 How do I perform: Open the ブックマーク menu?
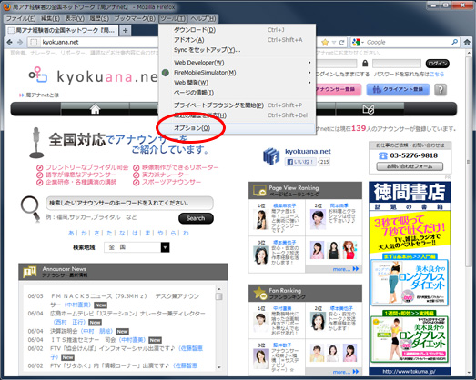click(135, 19)
